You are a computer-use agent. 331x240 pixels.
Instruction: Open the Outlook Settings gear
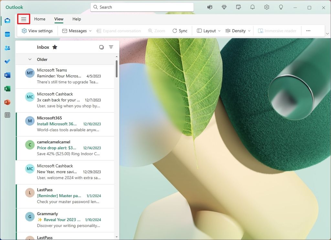267,7
